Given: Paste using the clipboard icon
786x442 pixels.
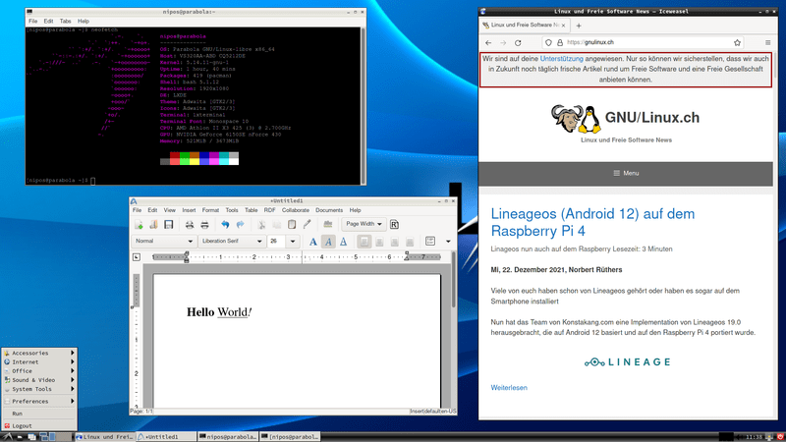Looking at the screenshot, I should pyautogui.click(x=292, y=225).
